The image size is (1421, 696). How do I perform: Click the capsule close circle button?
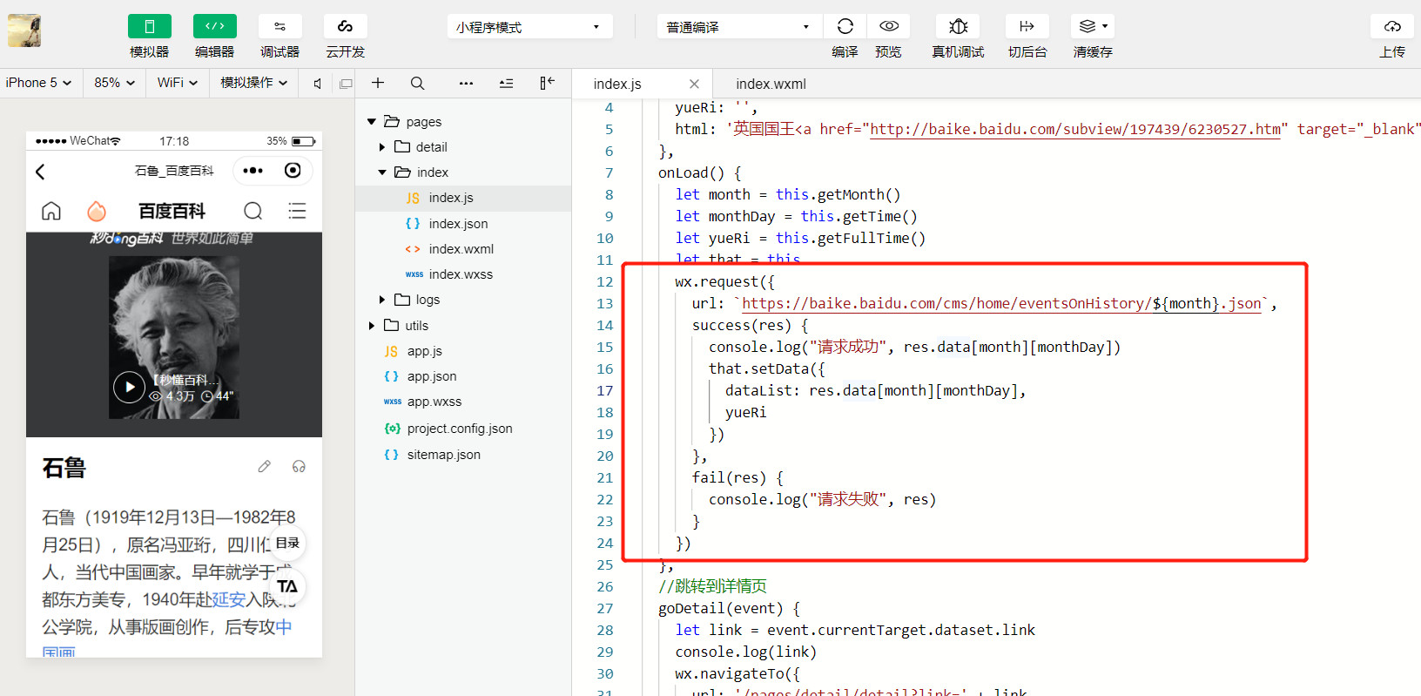pos(293,171)
